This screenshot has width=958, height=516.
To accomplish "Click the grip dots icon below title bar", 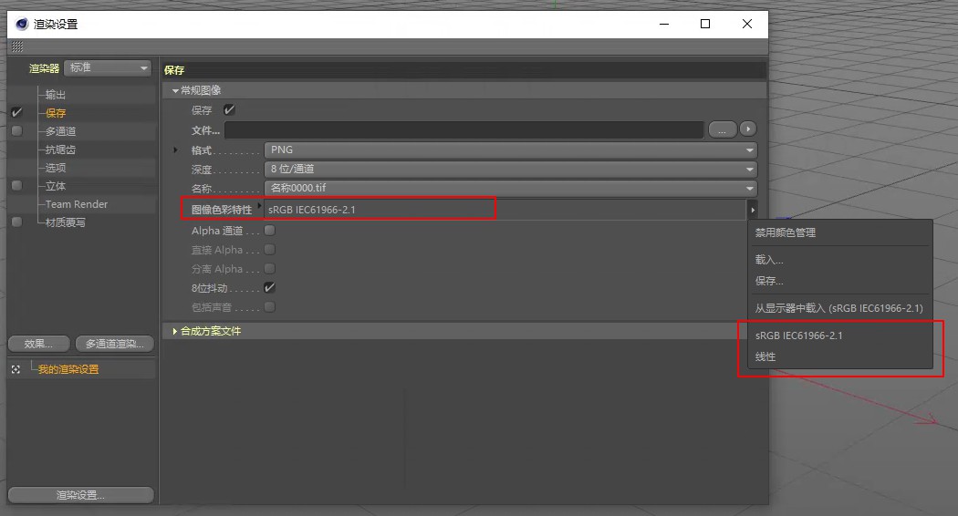I will point(17,46).
